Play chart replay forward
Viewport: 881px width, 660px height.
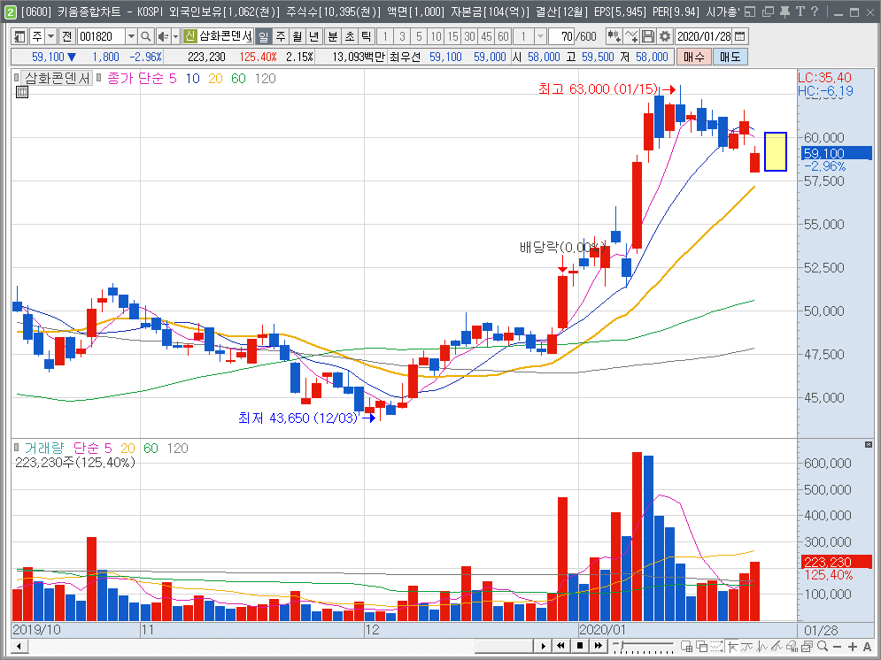(543, 646)
